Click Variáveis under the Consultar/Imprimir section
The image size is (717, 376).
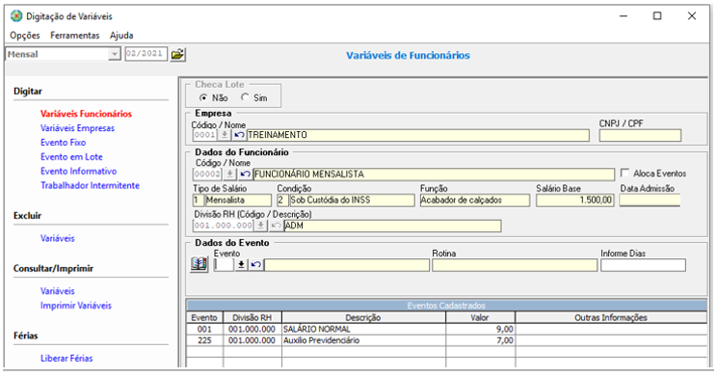[x=57, y=291]
